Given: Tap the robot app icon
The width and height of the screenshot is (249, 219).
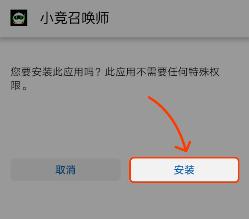Looking at the screenshot, I should click(x=19, y=18).
